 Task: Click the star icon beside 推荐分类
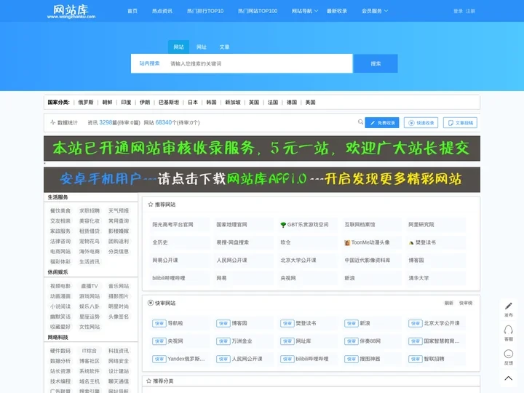[148, 381]
